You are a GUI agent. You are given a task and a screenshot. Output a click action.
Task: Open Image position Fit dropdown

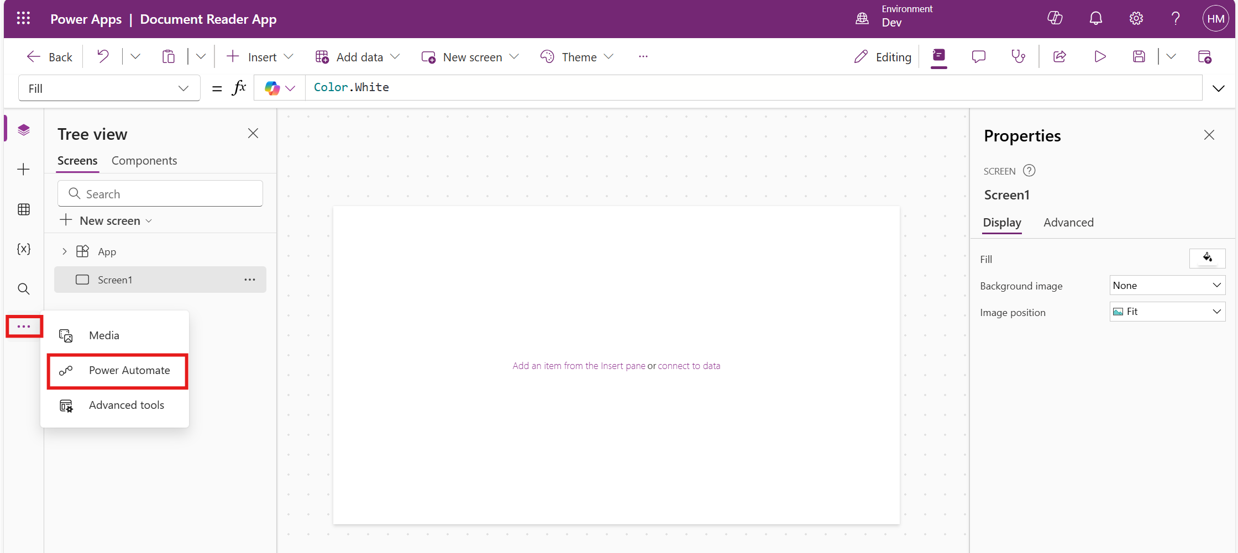pyautogui.click(x=1167, y=312)
